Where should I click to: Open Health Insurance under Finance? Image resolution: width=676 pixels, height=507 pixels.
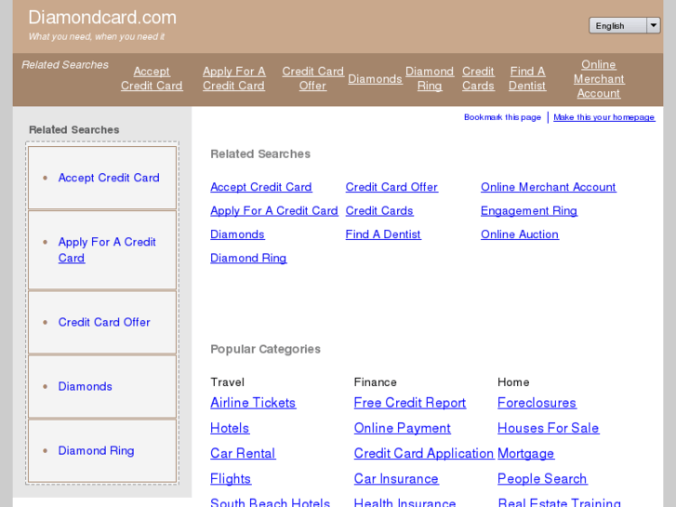pyautogui.click(x=404, y=501)
